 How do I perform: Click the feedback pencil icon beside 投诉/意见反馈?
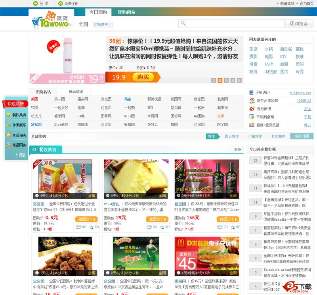tap(252, 125)
